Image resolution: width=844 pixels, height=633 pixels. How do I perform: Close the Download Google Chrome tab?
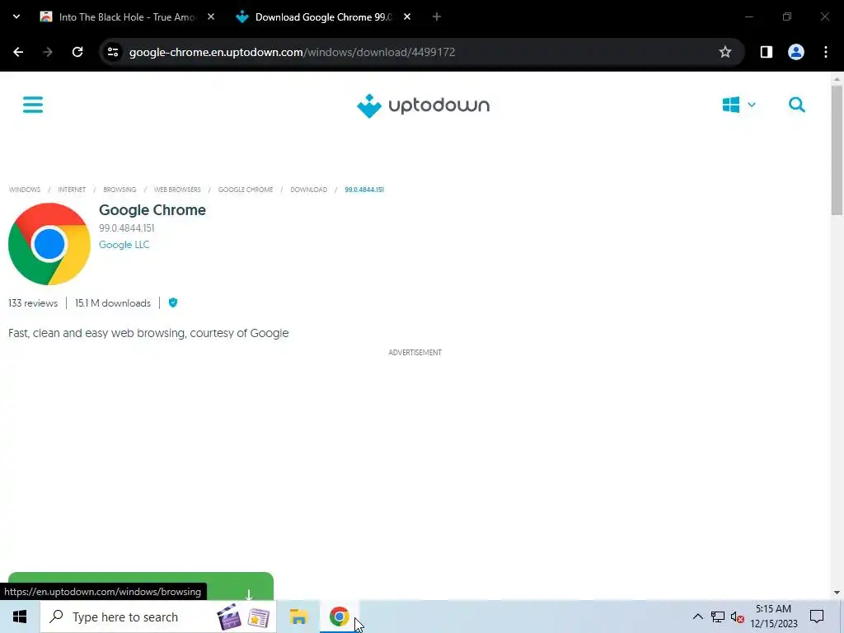pyautogui.click(x=407, y=17)
